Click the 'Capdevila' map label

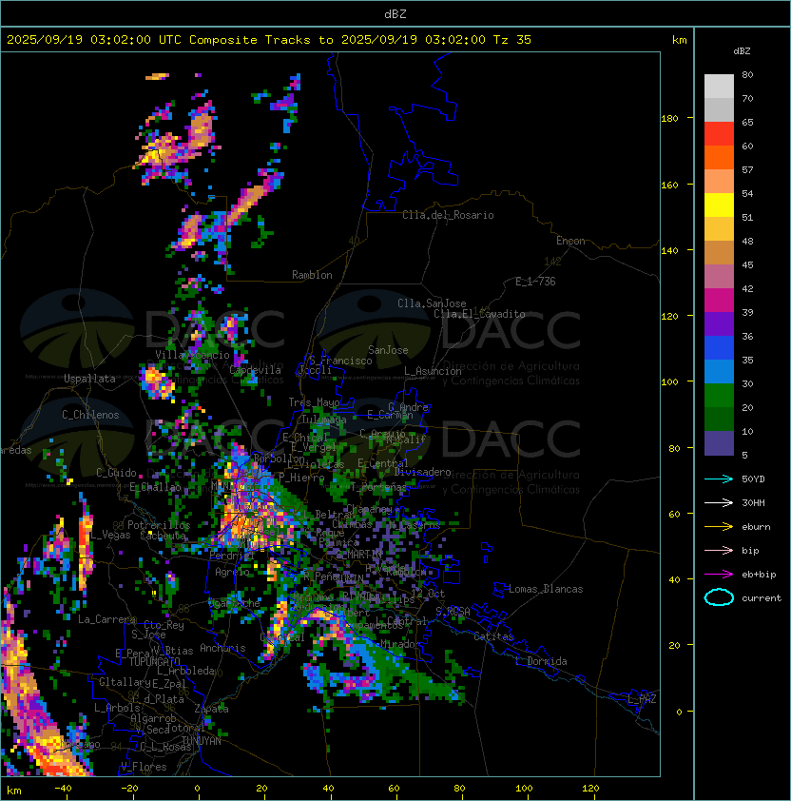255,370
